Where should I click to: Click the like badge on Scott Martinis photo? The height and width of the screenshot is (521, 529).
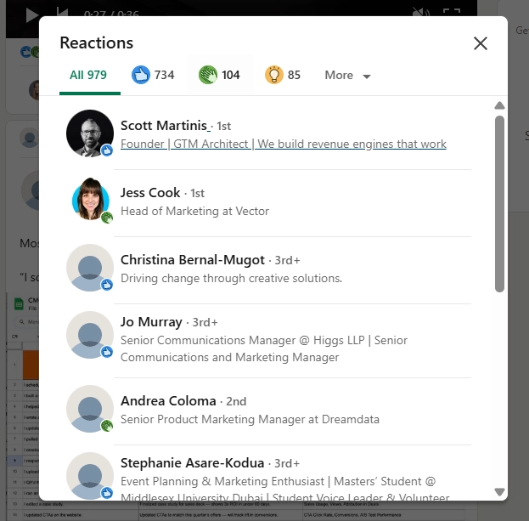(107, 150)
